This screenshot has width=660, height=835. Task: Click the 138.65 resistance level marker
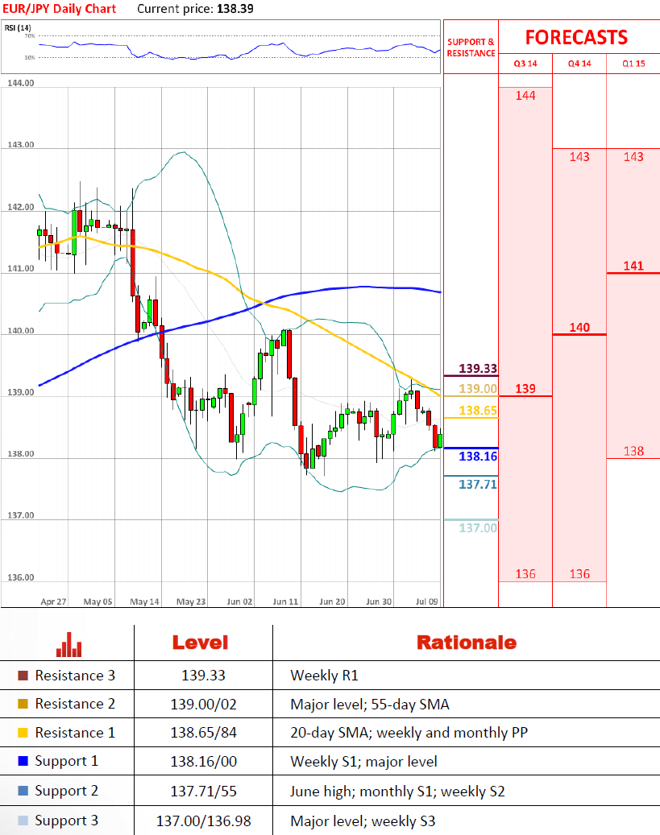point(478,411)
